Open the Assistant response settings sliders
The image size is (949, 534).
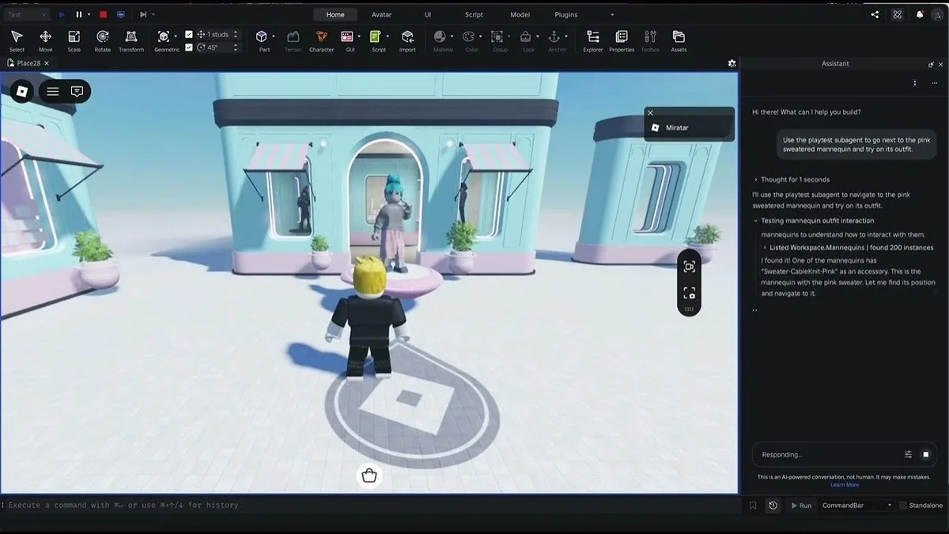pos(907,453)
